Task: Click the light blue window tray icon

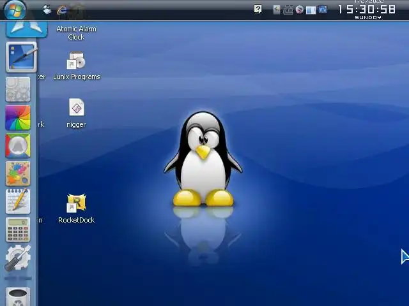Action: tap(311, 10)
